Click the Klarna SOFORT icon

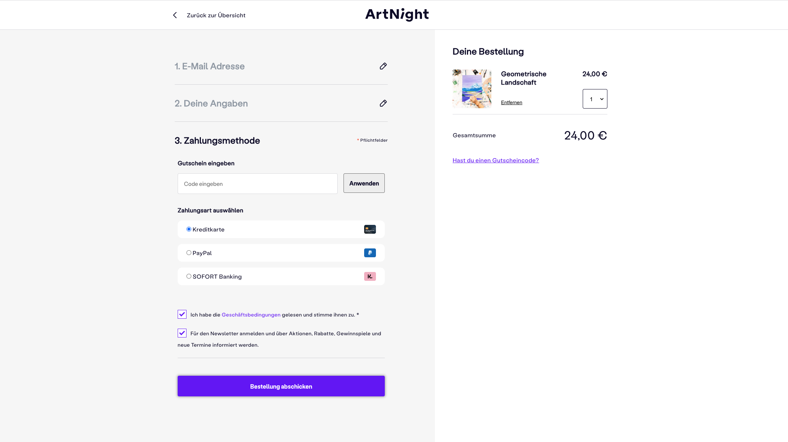click(x=370, y=276)
